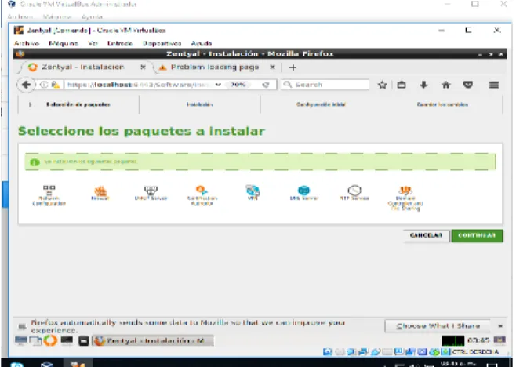Viewport: 516px width, 367px height.
Task: Close the Problem loading page tab
Action: click(272, 67)
